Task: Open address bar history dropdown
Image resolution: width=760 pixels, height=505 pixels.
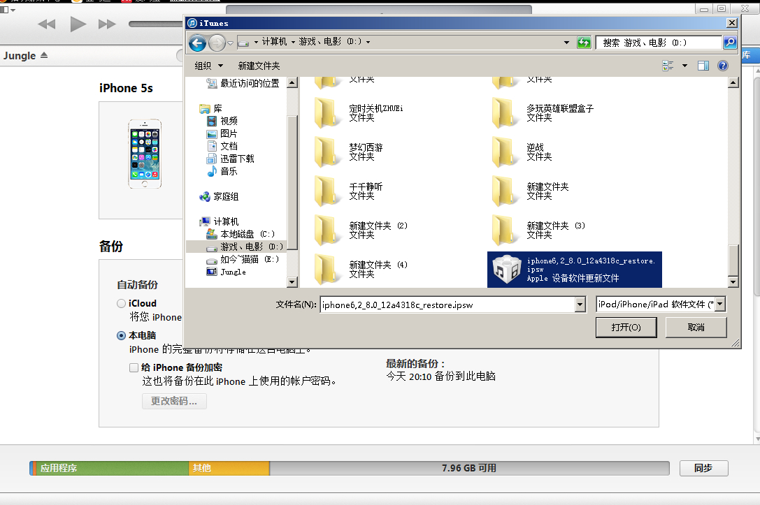Action: pyautogui.click(x=566, y=43)
